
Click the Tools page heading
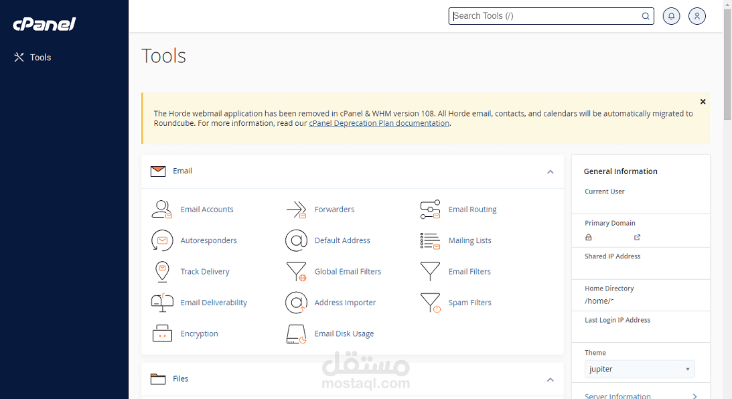tap(163, 56)
